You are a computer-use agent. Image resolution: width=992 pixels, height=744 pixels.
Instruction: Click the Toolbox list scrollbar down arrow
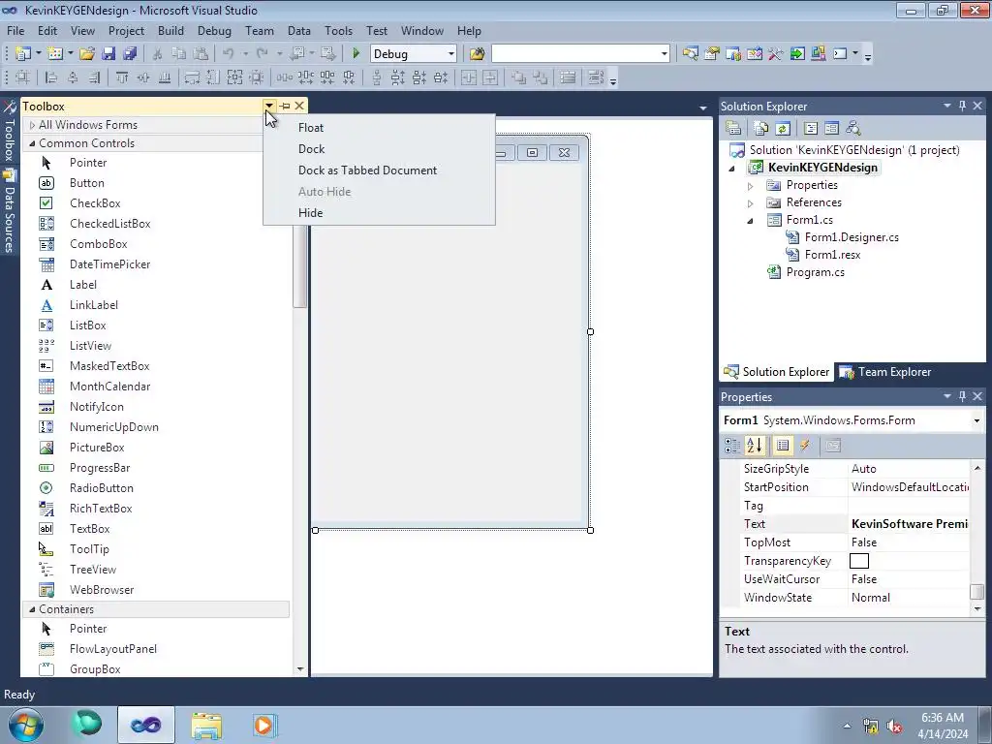[300, 668]
